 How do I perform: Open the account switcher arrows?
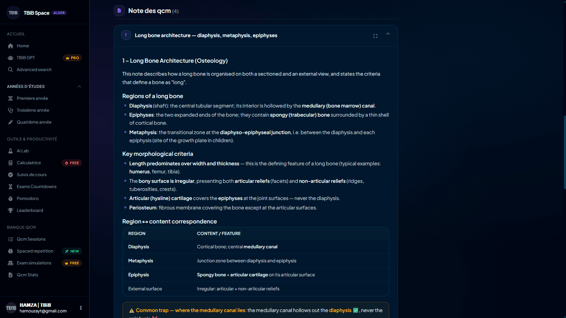81,308
